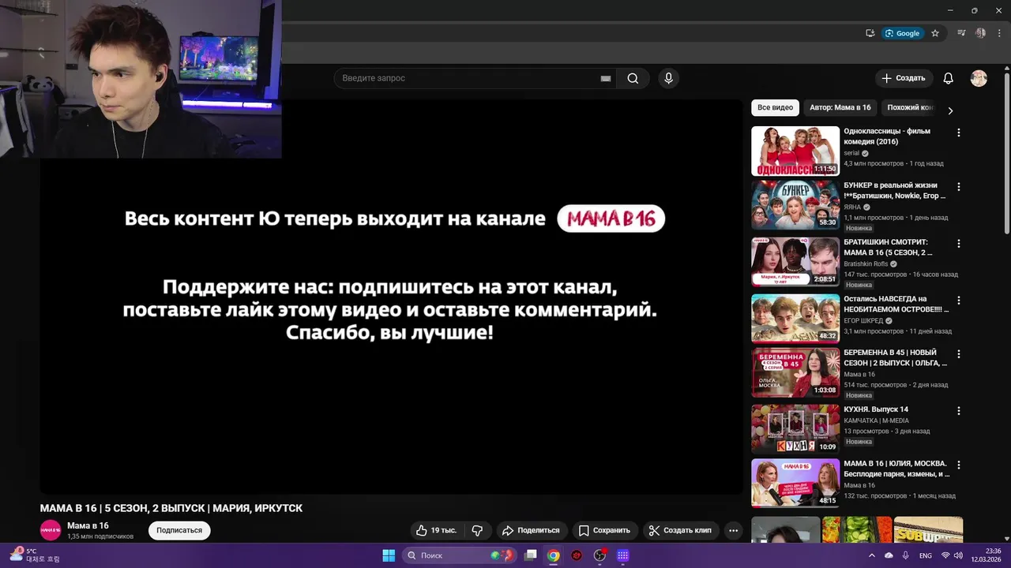Open Windows Start menu

click(x=389, y=555)
